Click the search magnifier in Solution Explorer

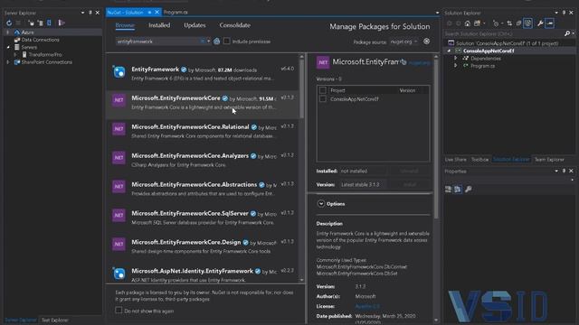click(567, 33)
